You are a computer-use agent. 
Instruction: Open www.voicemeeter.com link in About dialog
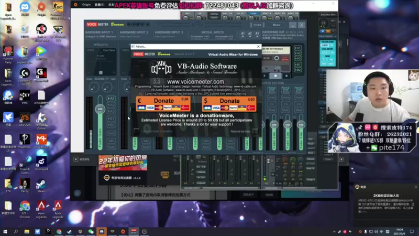tap(195, 82)
